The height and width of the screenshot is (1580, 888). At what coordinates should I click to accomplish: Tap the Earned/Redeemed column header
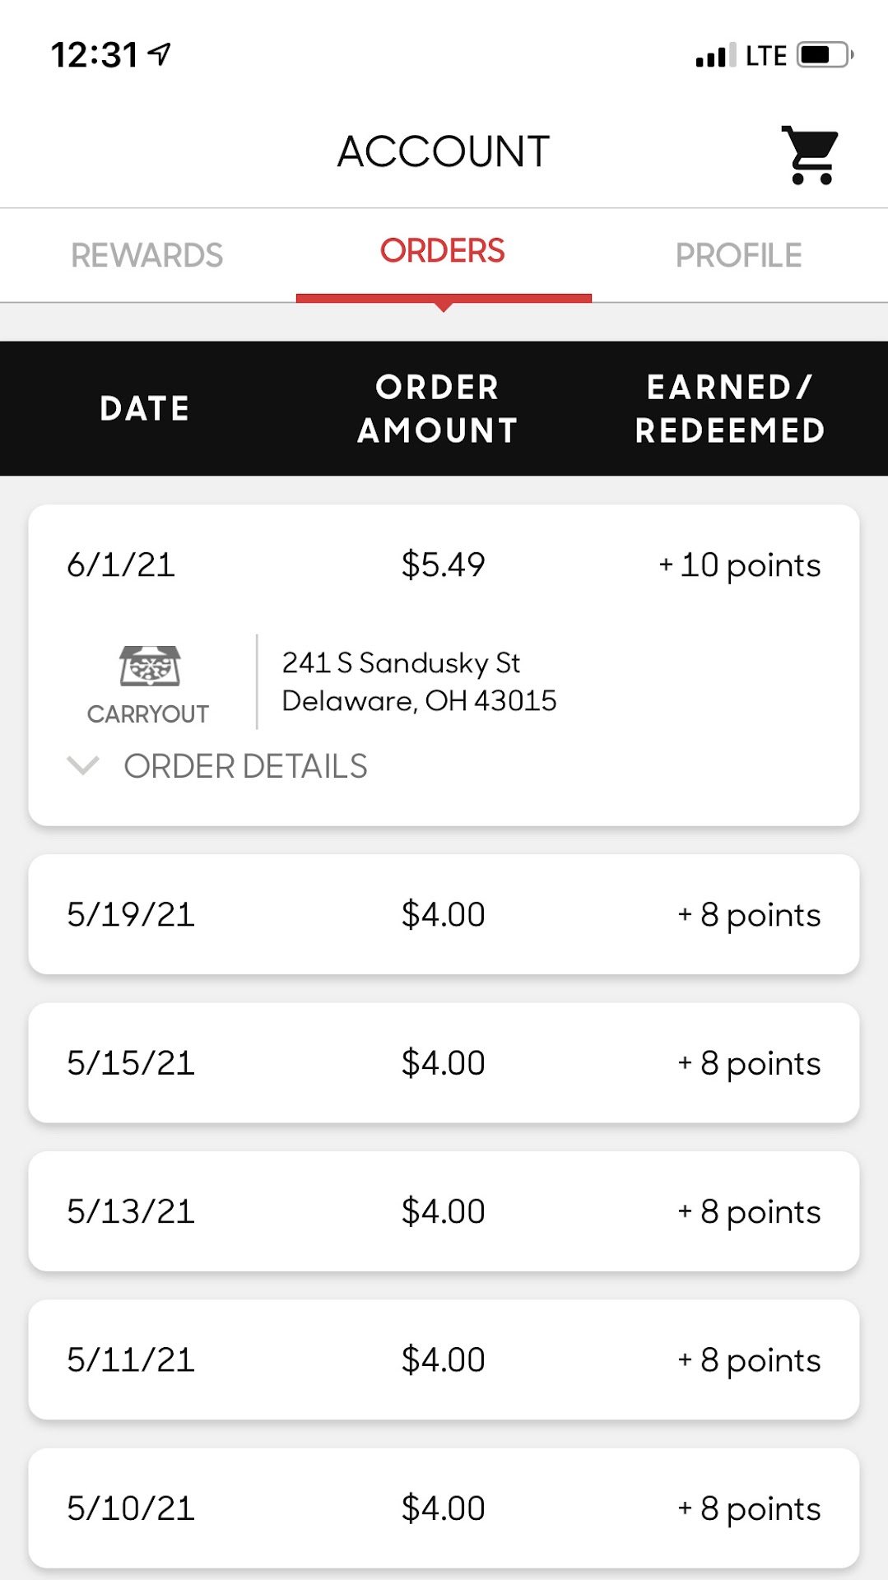pyautogui.click(x=730, y=408)
